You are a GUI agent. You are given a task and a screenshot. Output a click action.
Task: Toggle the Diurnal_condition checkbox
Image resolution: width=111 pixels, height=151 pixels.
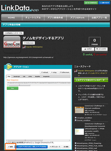point(76,120)
